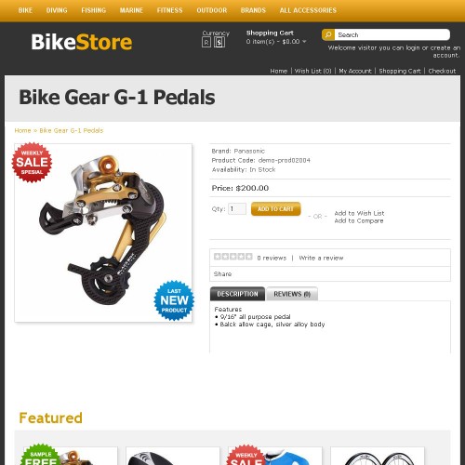
Task: Click the Add to Cart button
Action: click(275, 209)
